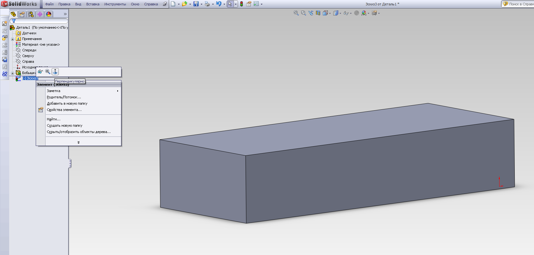Image resolution: width=534 pixels, height=255 pixels.
Task: Open the Display Style dropdown arrow
Action: pyautogui.click(x=340, y=13)
